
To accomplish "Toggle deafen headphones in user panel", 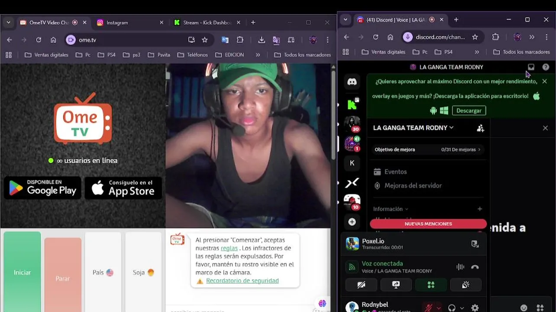I will click(452, 308).
